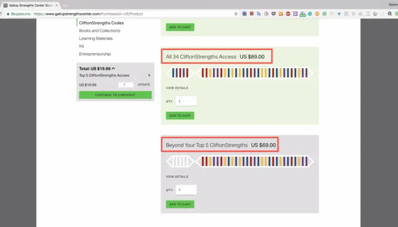Viewport: 398px width, 227px height.
Task: Click the green Grammarly extension icon
Action: [325, 14]
